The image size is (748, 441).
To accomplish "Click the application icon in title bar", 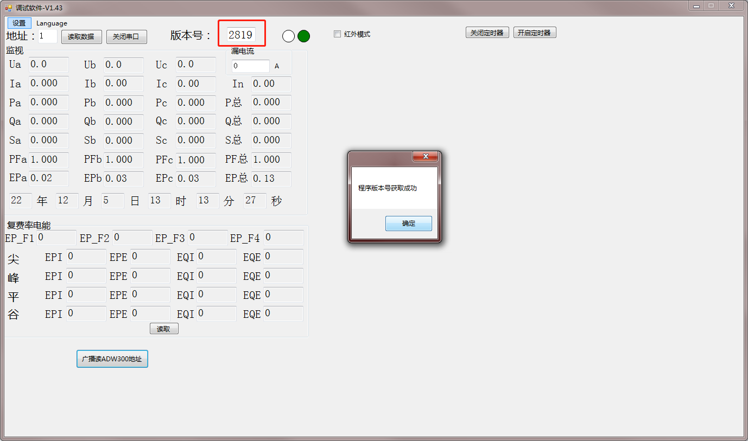I will [8, 8].
